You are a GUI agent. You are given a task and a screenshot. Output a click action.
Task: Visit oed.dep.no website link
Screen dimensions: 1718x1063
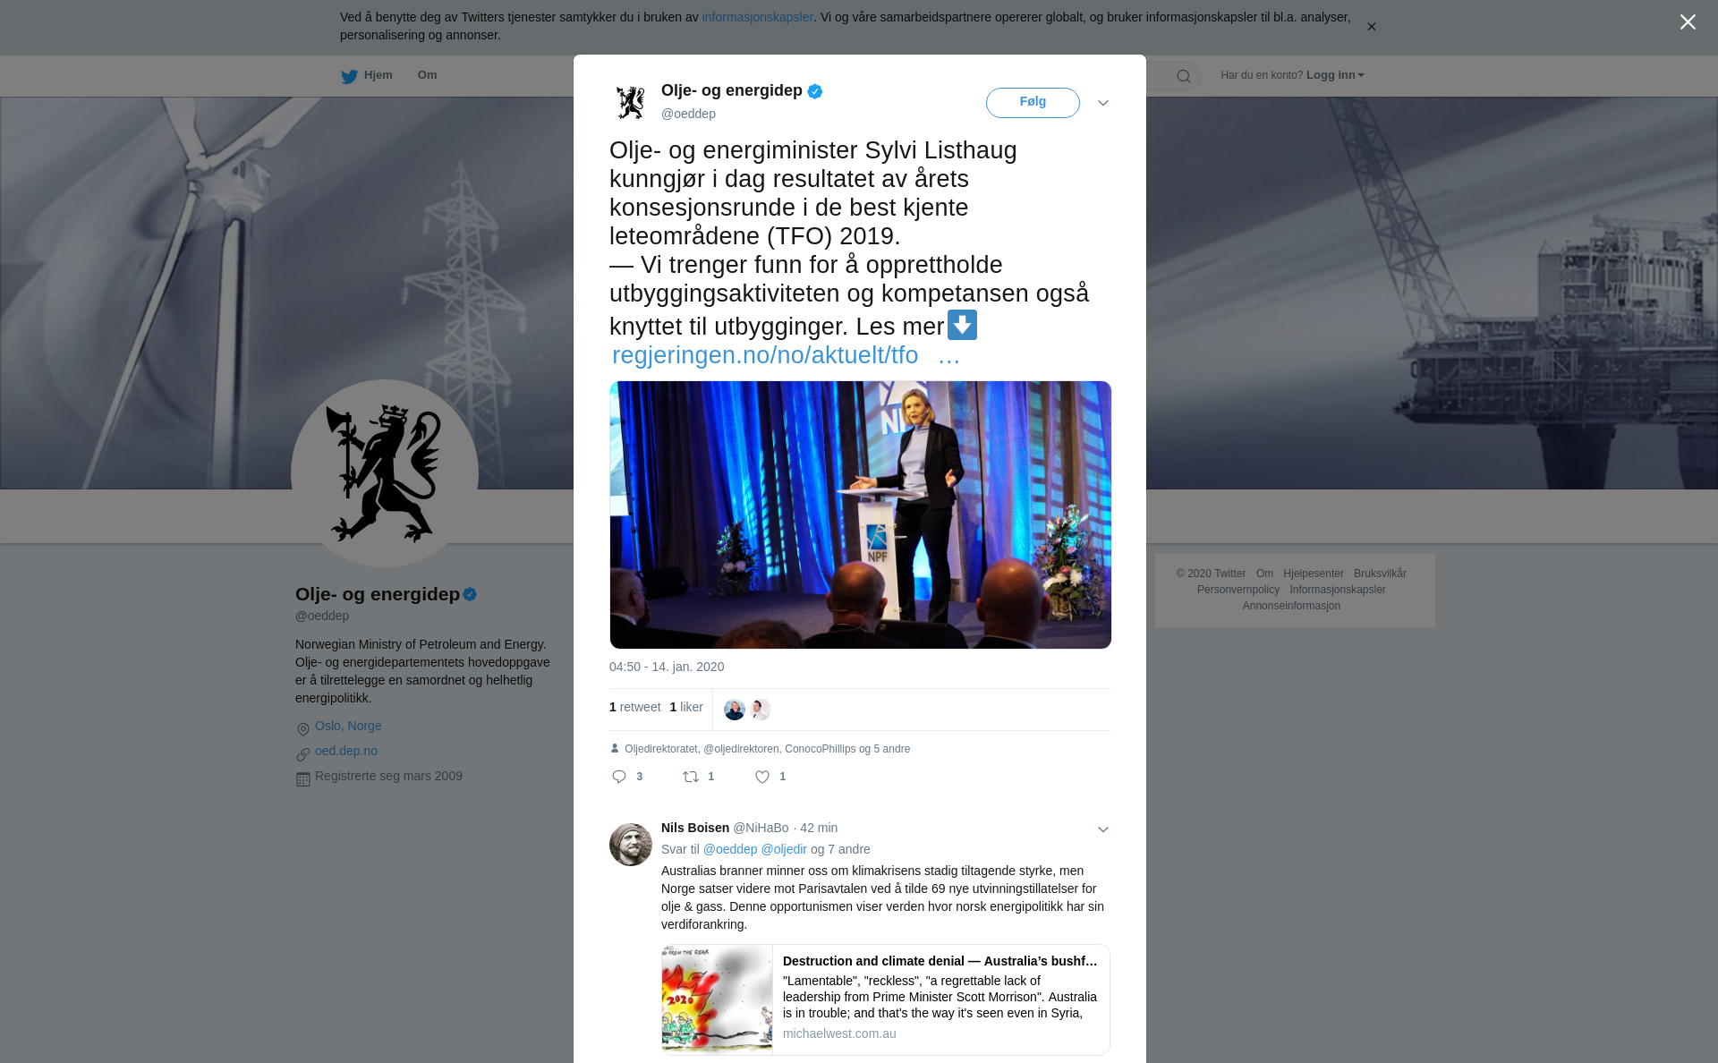(346, 751)
